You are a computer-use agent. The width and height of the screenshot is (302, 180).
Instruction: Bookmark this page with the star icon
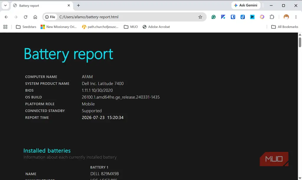(x=200, y=17)
